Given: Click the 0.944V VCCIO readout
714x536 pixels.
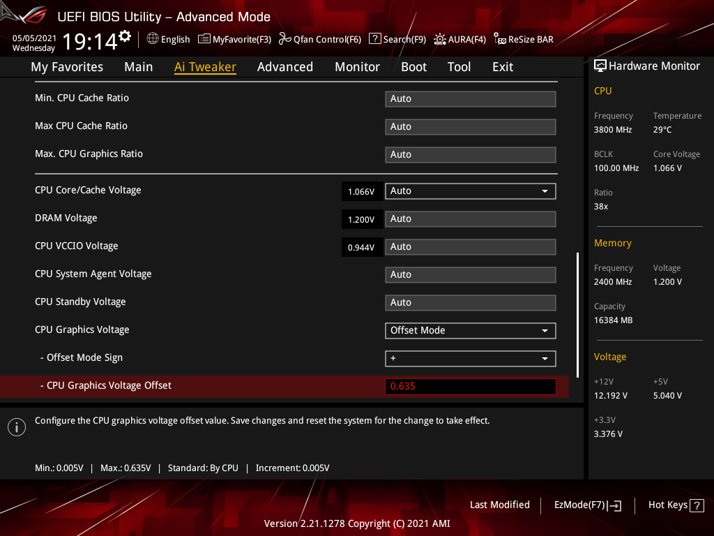Looking at the screenshot, I should point(362,248).
